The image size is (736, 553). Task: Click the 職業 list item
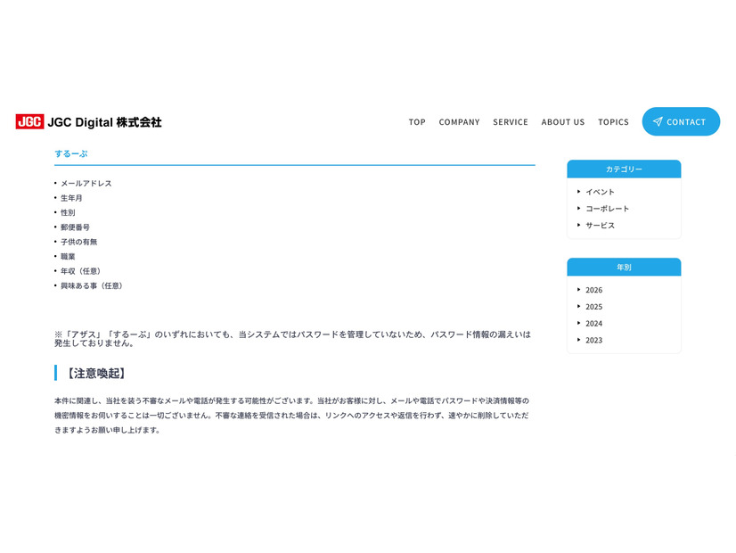pos(68,257)
